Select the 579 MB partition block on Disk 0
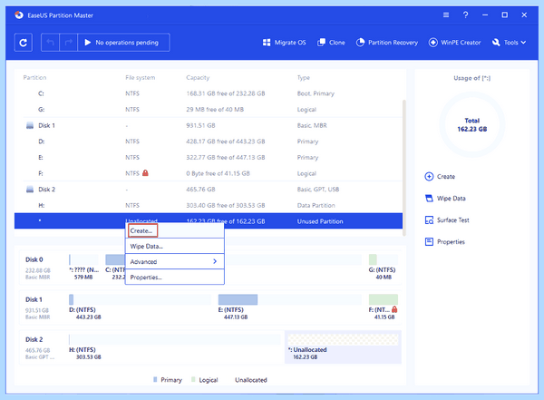The width and height of the screenshot is (544, 400). (x=83, y=267)
